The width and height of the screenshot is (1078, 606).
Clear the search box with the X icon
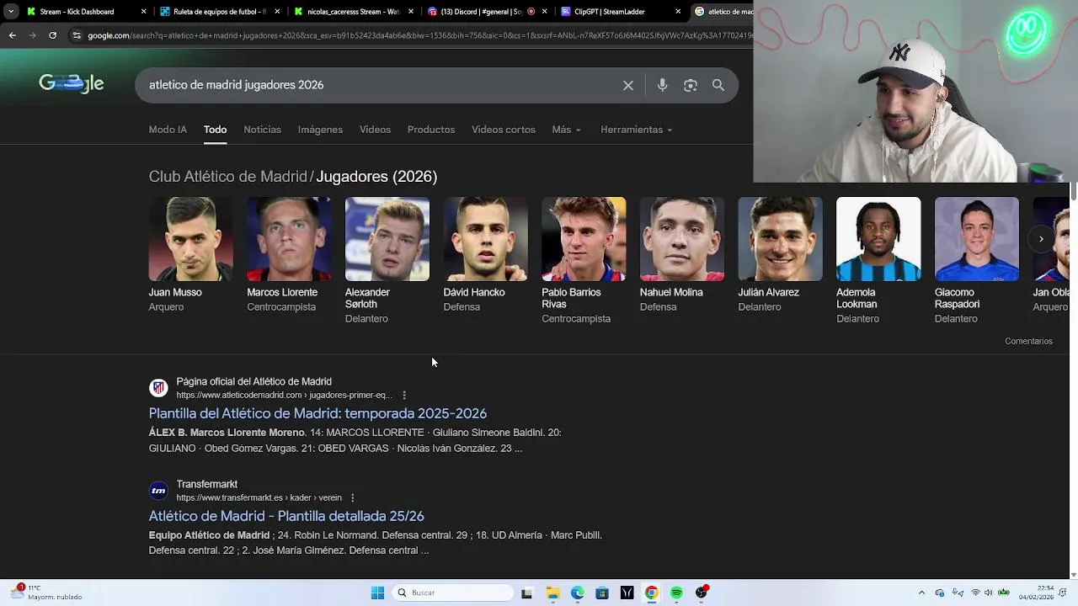(x=628, y=85)
